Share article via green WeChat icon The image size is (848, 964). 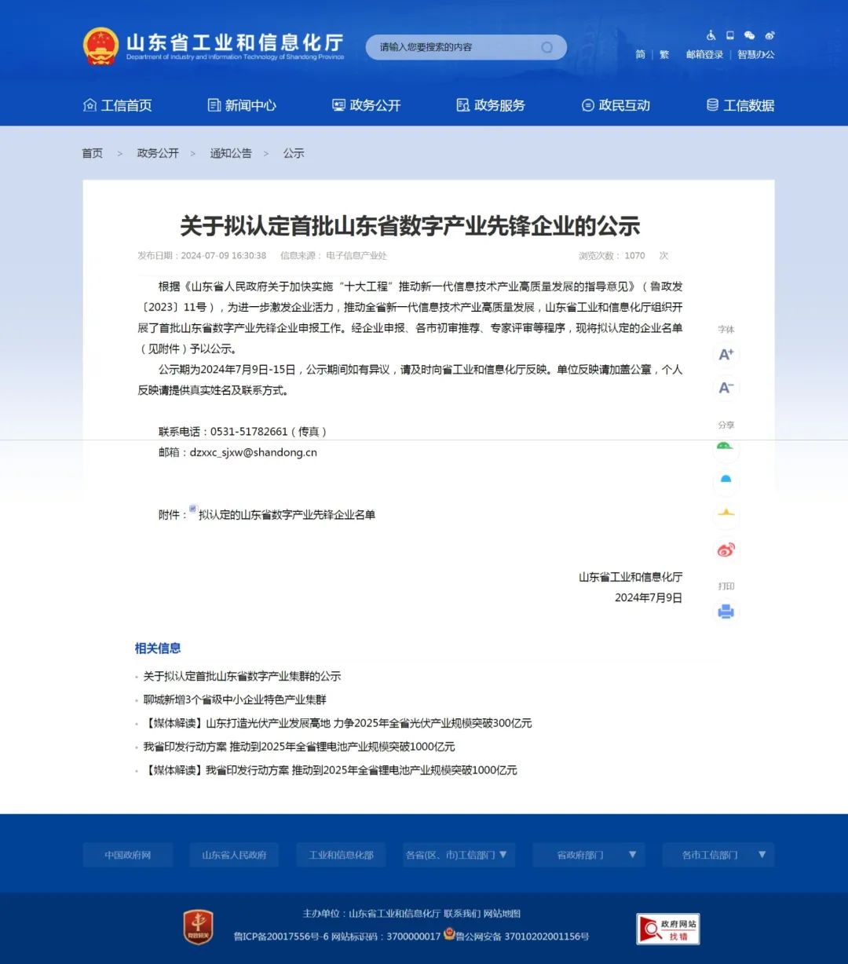click(725, 448)
